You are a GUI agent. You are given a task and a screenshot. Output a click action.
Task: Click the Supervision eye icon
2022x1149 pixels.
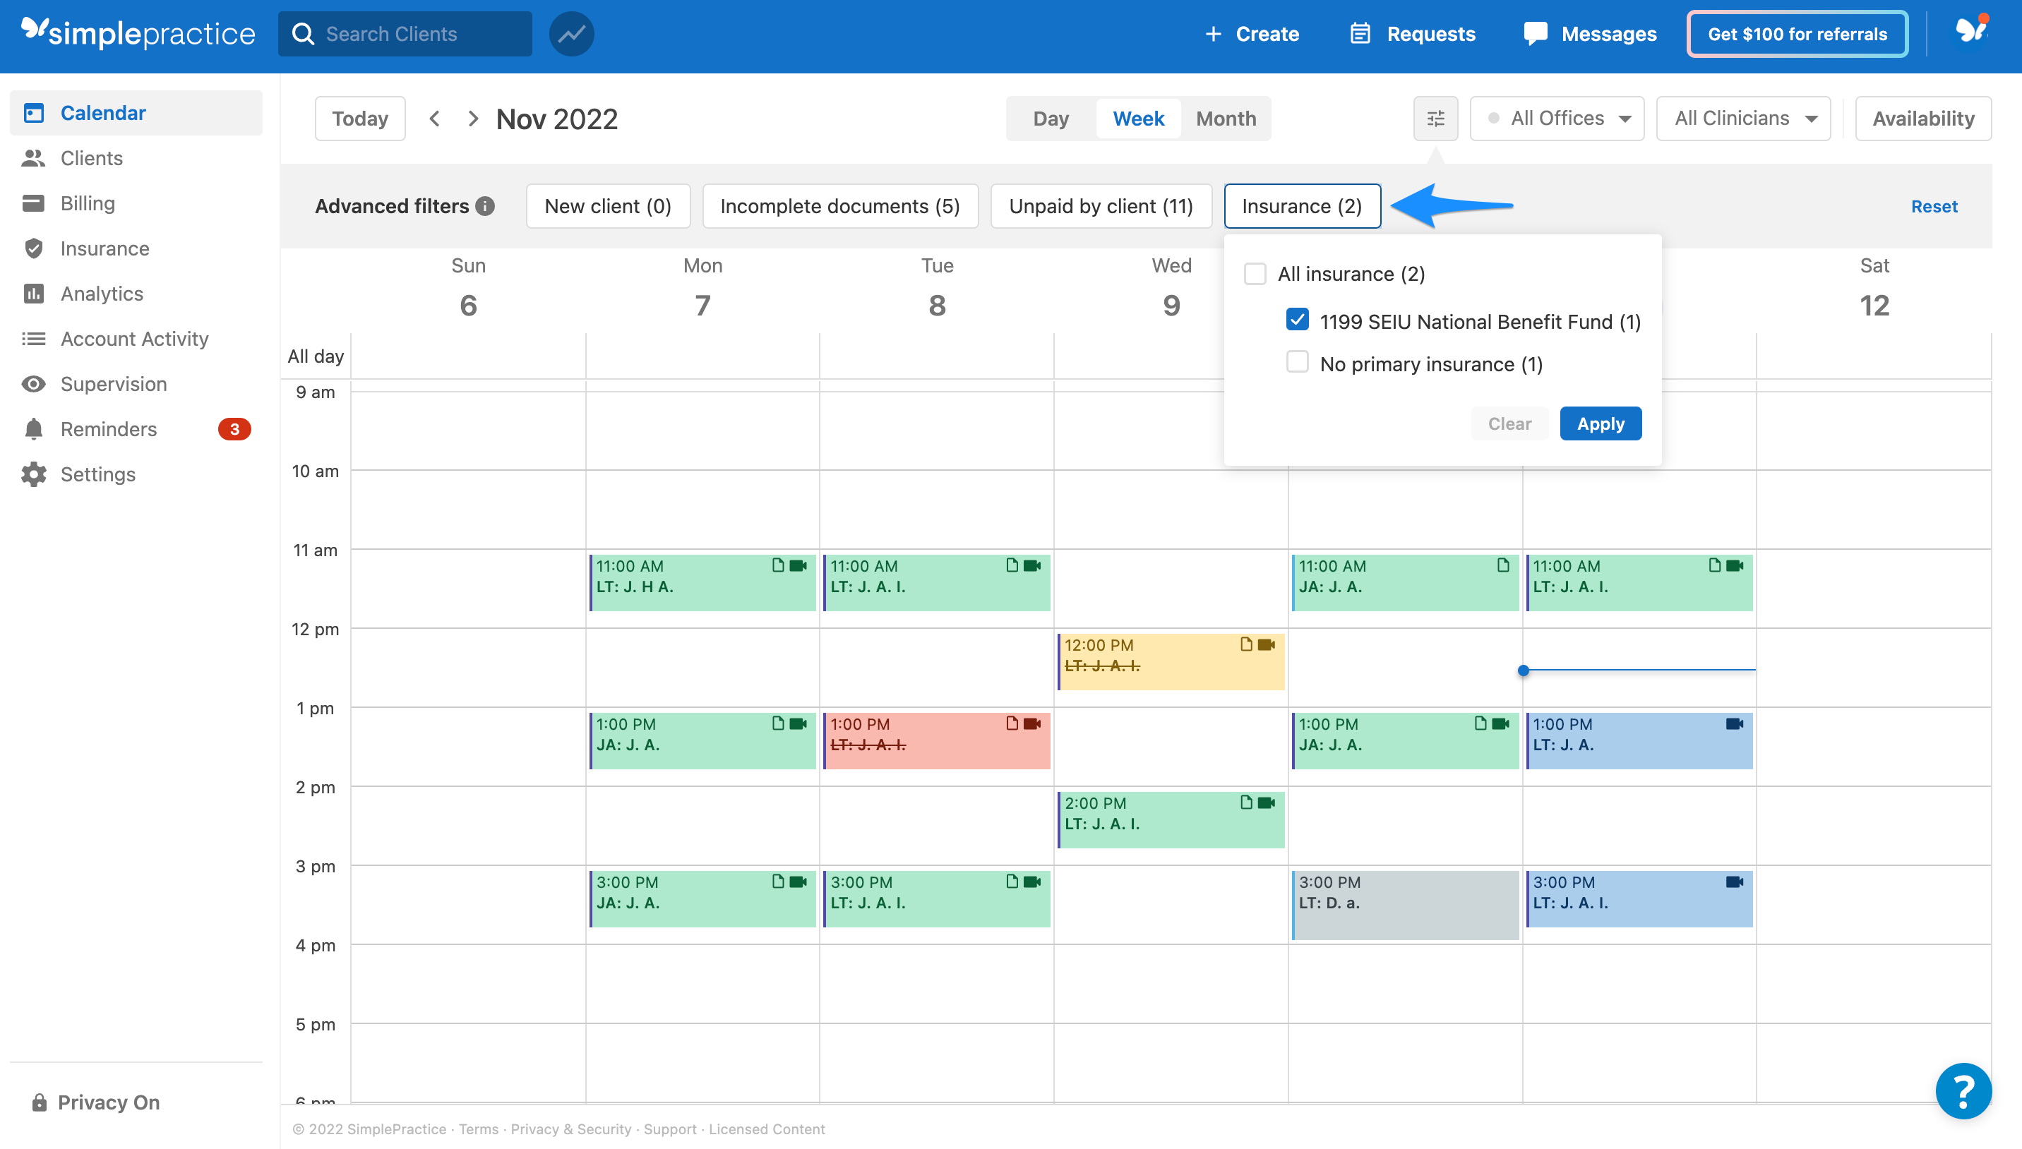click(x=33, y=383)
